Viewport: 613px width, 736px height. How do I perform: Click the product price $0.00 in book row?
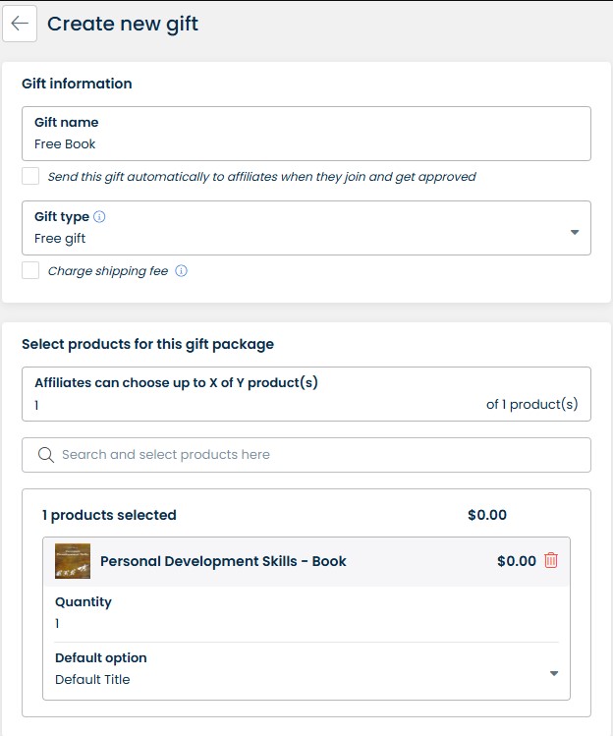tap(516, 561)
